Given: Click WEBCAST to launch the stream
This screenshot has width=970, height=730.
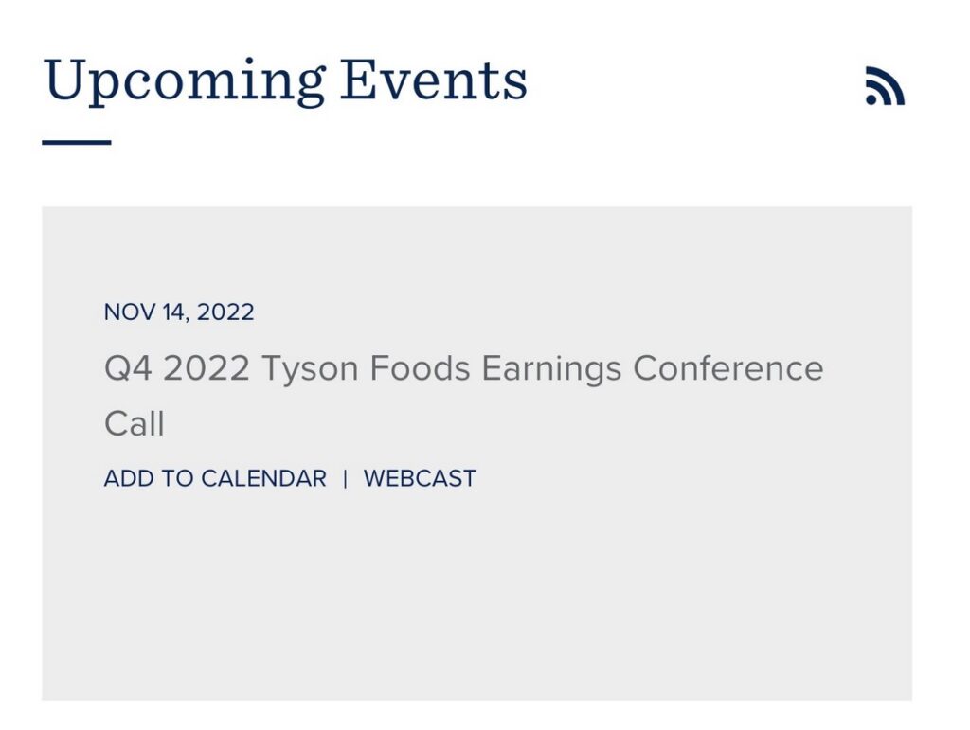Looking at the screenshot, I should (x=421, y=478).
